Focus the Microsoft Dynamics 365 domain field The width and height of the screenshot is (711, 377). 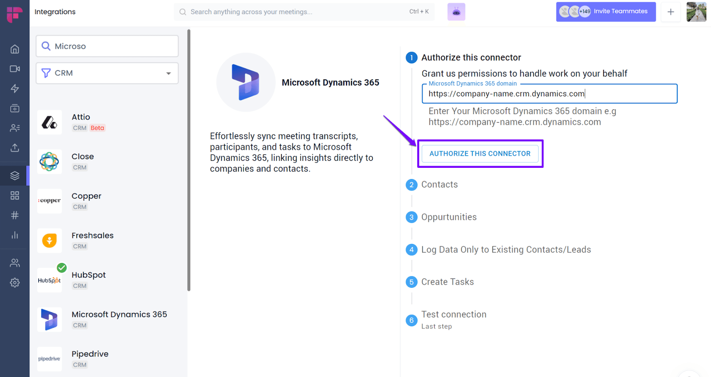(x=549, y=94)
